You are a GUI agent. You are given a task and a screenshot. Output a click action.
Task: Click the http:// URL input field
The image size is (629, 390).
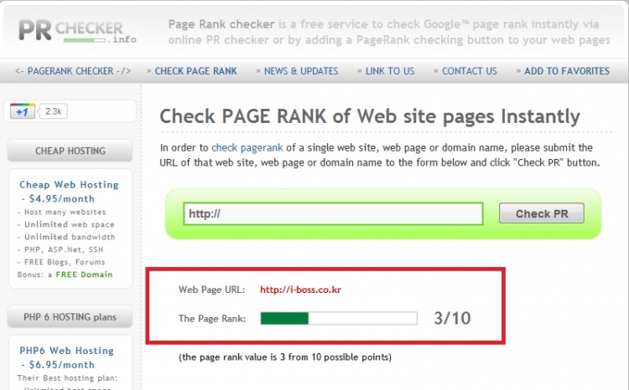tap(333, 213)
